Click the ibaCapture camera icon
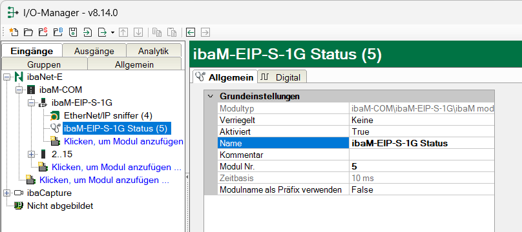The height and width of the screenshot is (232, 522). click(x=18, y=193)
